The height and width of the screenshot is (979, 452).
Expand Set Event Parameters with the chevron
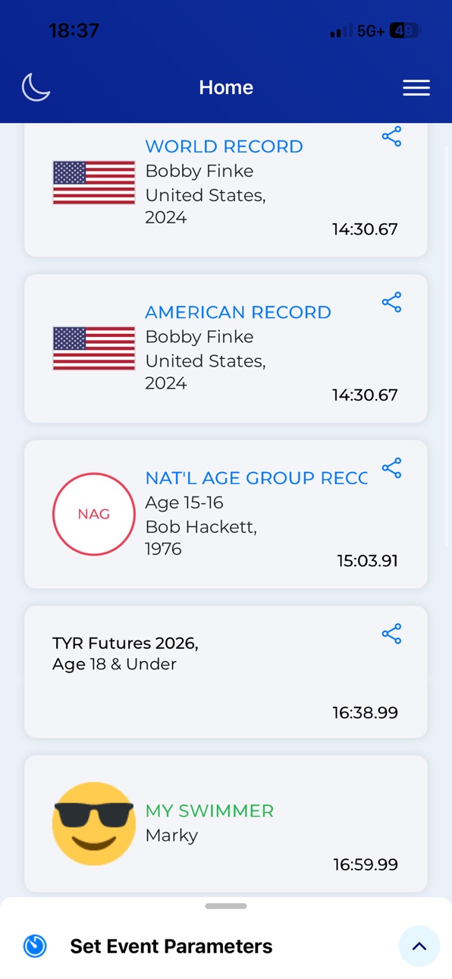point(419,946)
